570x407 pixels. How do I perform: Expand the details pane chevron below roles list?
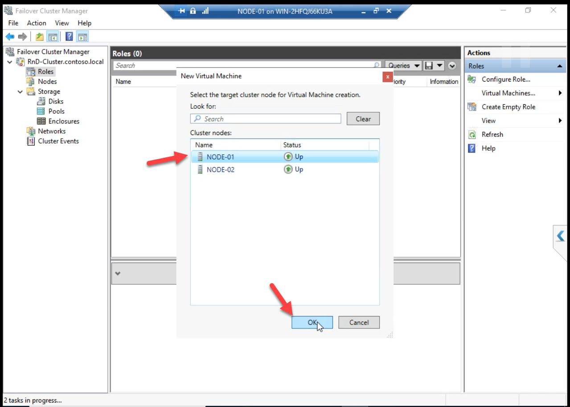(x=118, y=273)
